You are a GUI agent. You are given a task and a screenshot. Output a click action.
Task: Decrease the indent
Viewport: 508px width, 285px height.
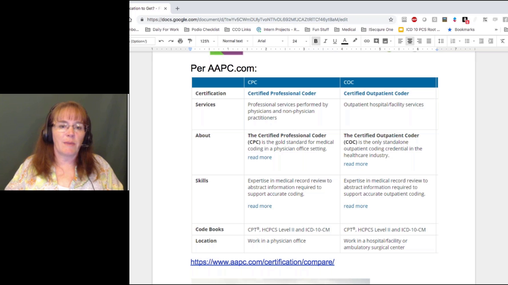point(481,41)
